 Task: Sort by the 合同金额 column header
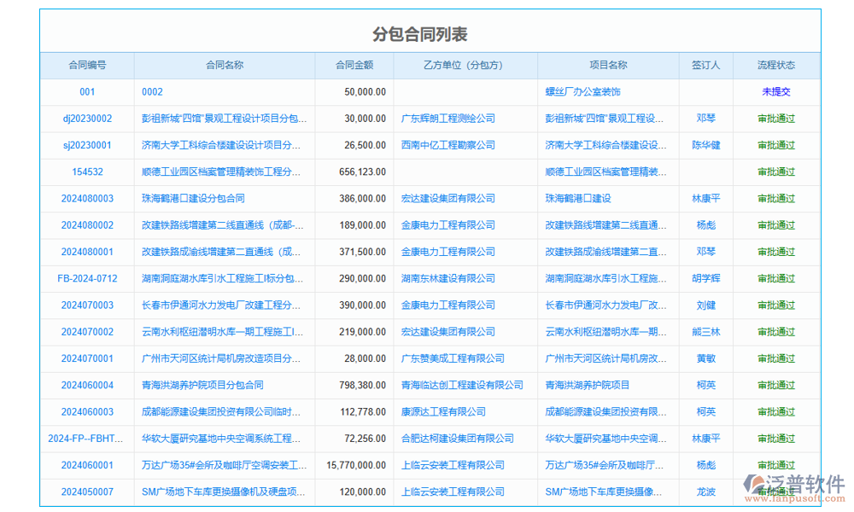coord(354,65)
